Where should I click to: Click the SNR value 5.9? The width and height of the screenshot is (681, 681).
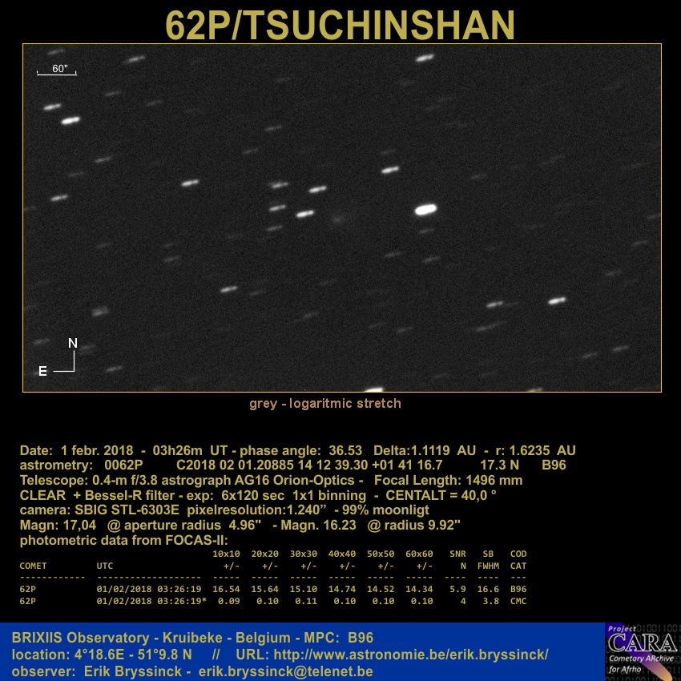[457, 590]
